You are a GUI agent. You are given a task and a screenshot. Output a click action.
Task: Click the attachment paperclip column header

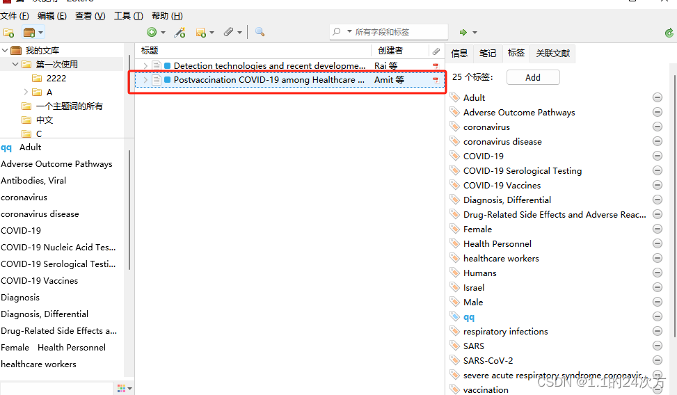pos(436,51)
